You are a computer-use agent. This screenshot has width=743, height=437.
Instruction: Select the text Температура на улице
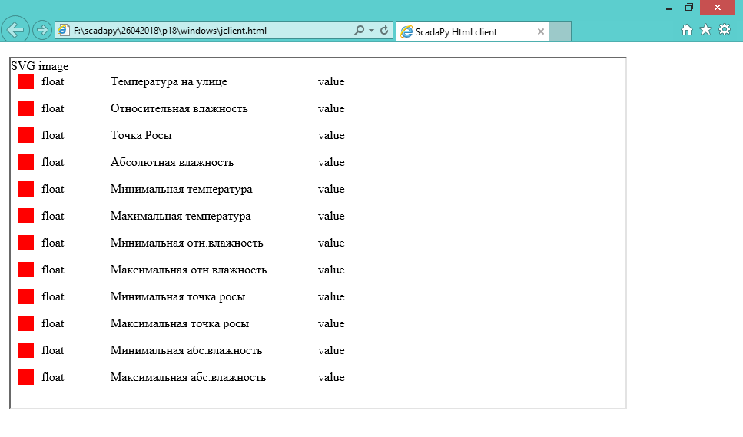169,82
